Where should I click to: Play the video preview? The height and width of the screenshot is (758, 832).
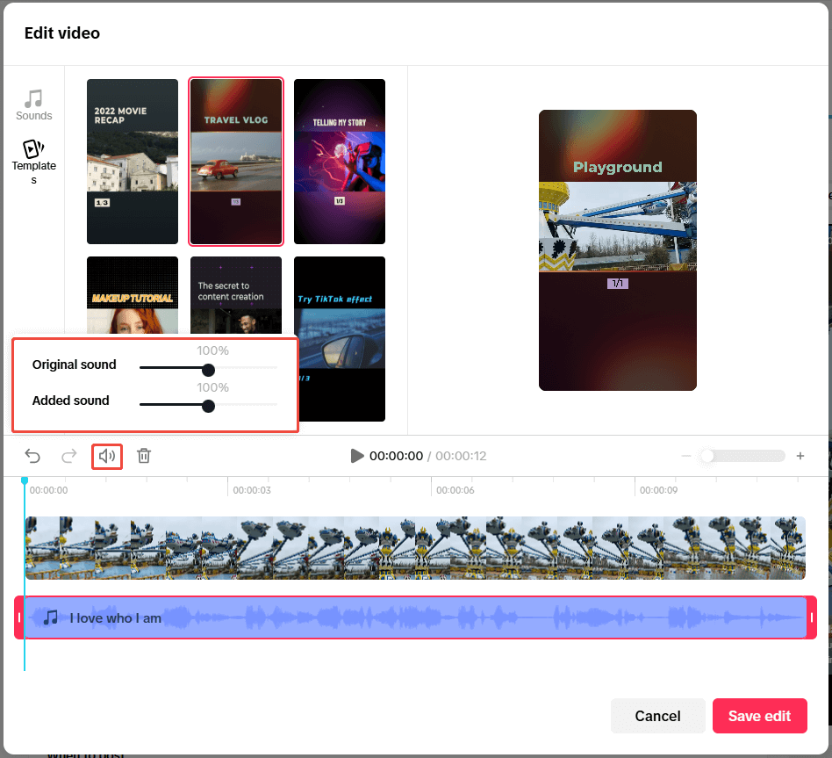coord(357,456)
